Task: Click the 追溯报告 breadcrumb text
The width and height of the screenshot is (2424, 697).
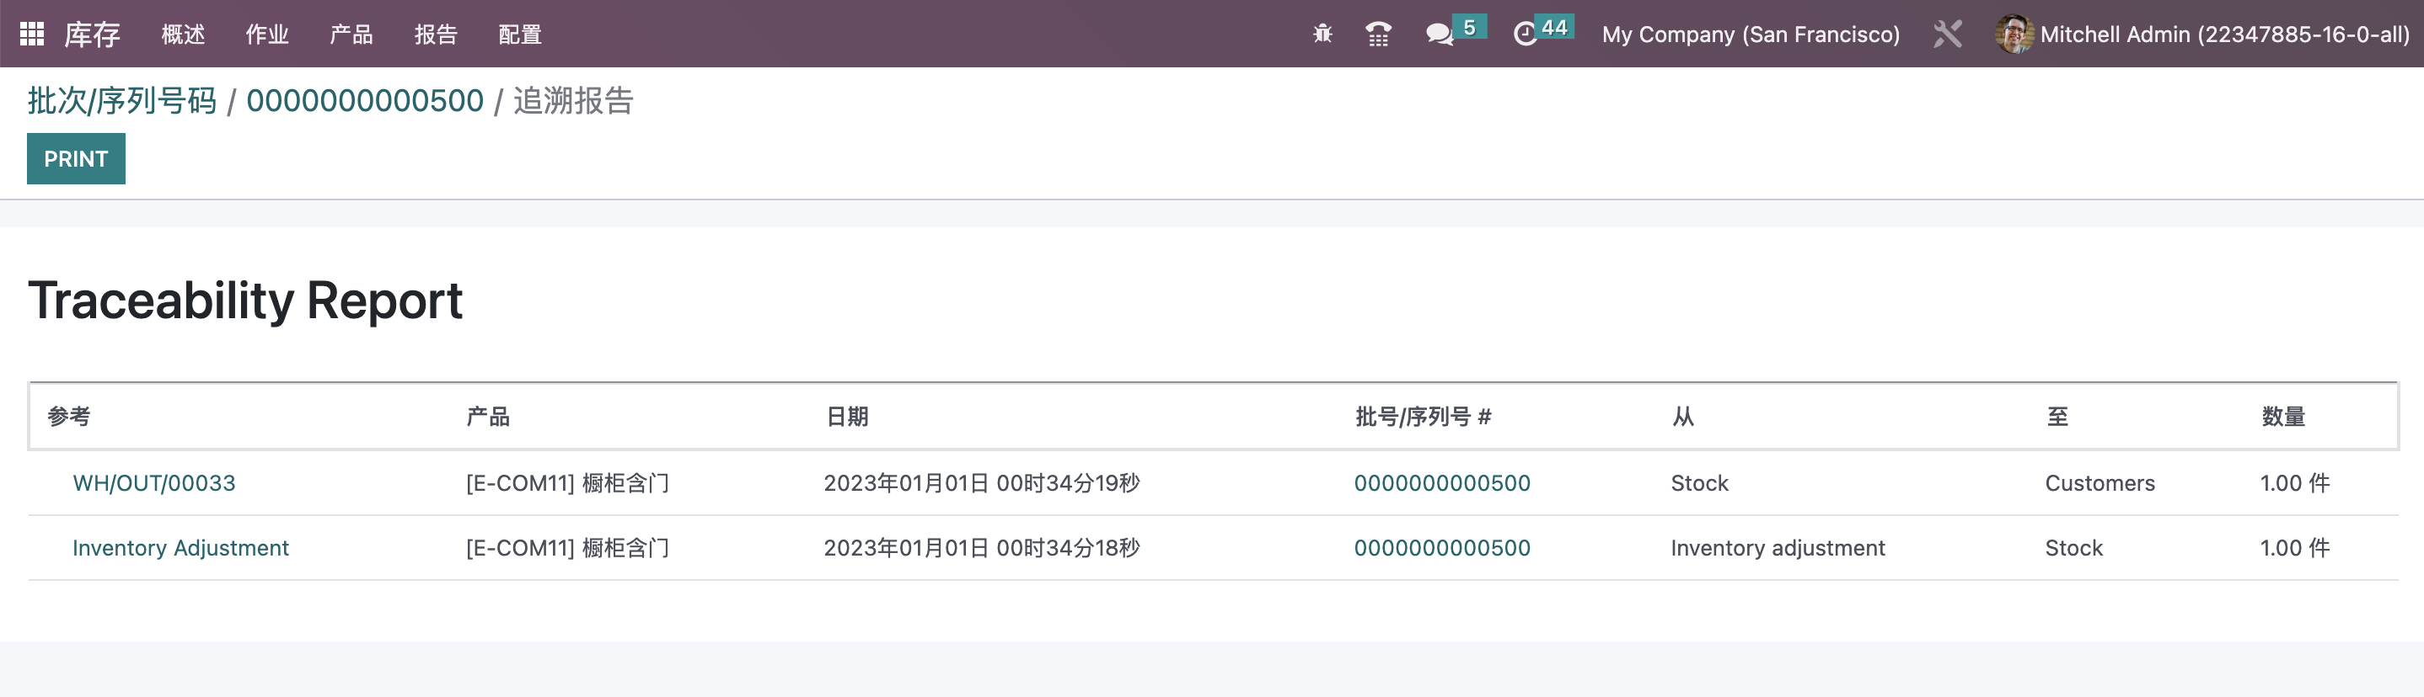Action: pos(573,100)
